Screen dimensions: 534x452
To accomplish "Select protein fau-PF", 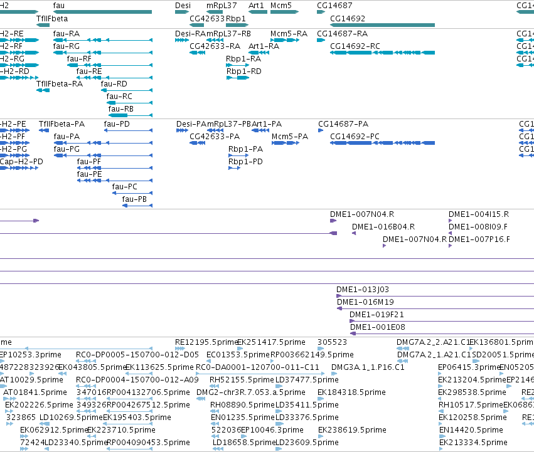I will 89,161.
